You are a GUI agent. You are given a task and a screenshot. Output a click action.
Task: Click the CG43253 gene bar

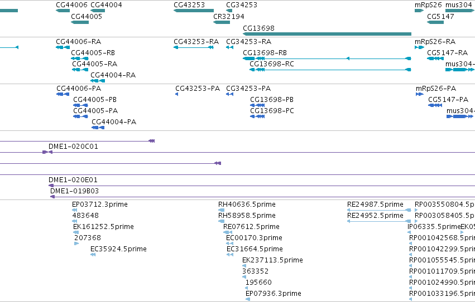pos(194,11)
